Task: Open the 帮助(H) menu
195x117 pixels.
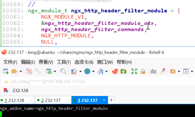Action: 124,62
